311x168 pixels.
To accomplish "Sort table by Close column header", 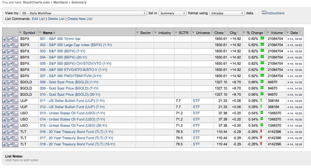I will (219, 33).
